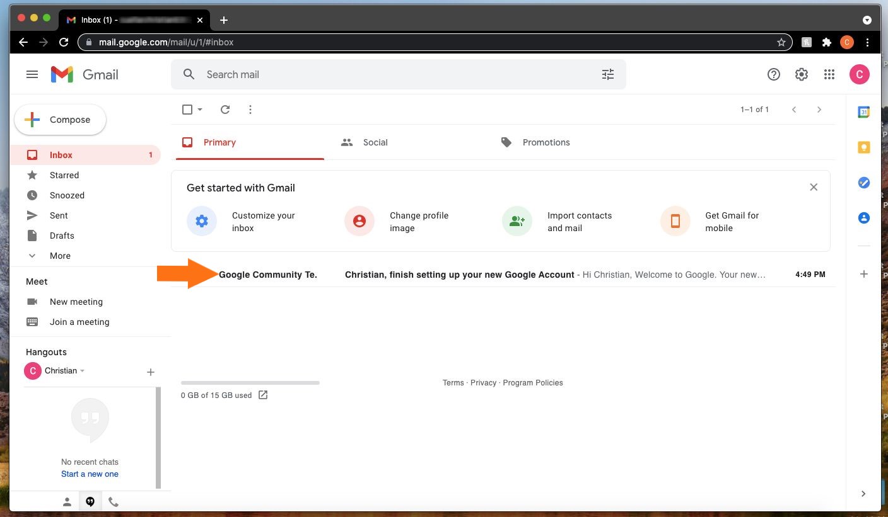Image resolution: width=888 pixels, height=517 pixels.
Task: Open the browser Extensions puzzle icon
Action: (827, 42)
